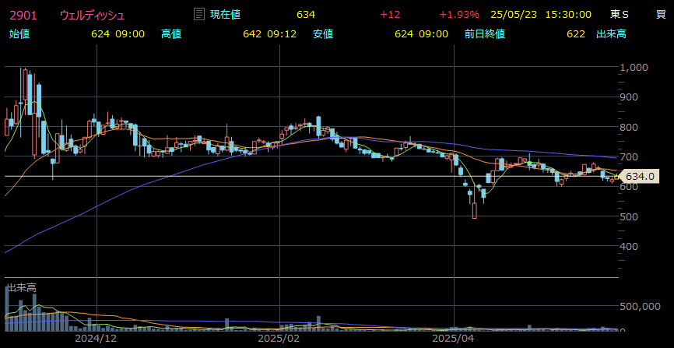Click the 400 price axis label
This screenshot has width=674, height=348.
click(630, 247)
